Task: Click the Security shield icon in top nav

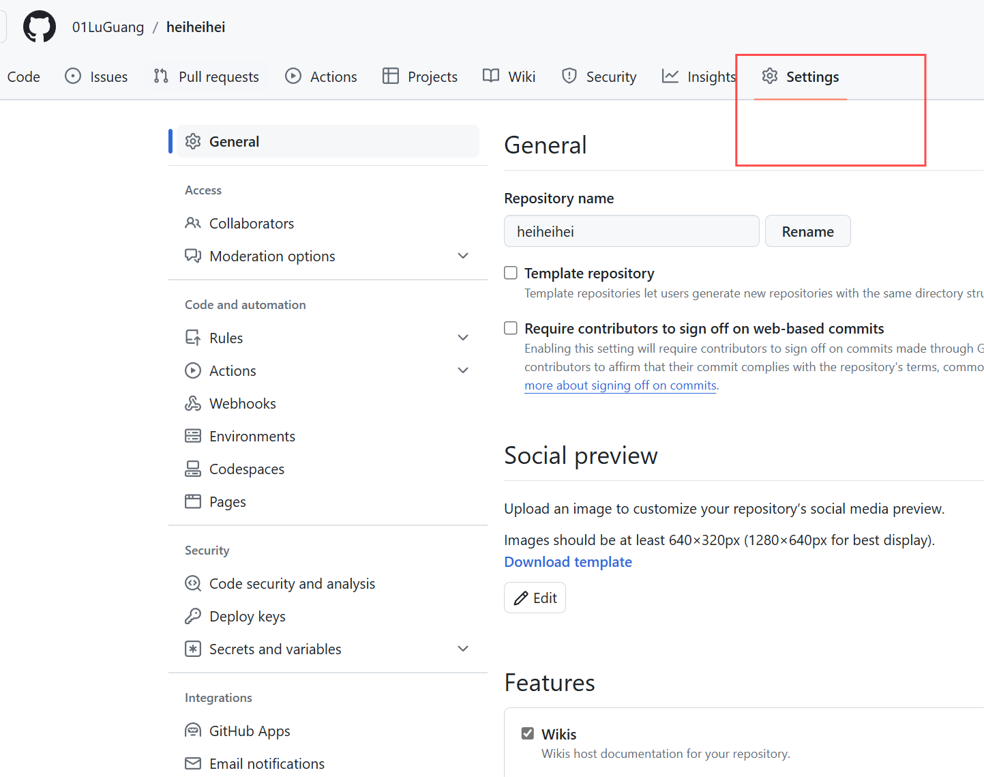Action: coord(569,76)
